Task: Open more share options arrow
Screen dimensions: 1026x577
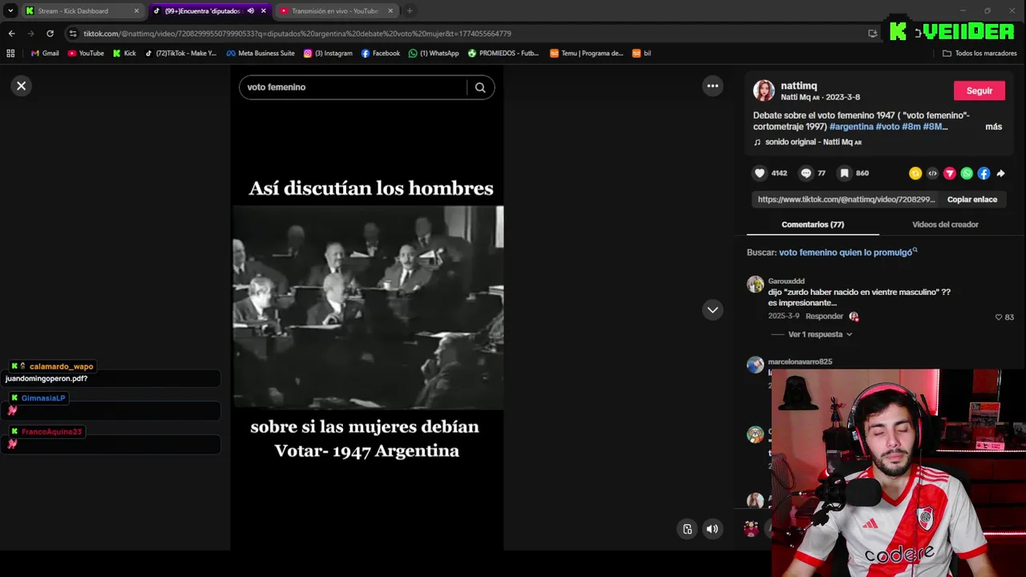Action: click(x=1000, y=173)
